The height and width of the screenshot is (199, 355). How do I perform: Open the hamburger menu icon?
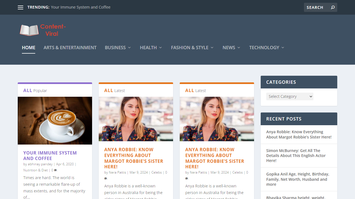pos(21,7)
